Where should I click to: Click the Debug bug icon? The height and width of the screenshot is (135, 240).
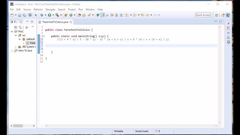[42, 15]
